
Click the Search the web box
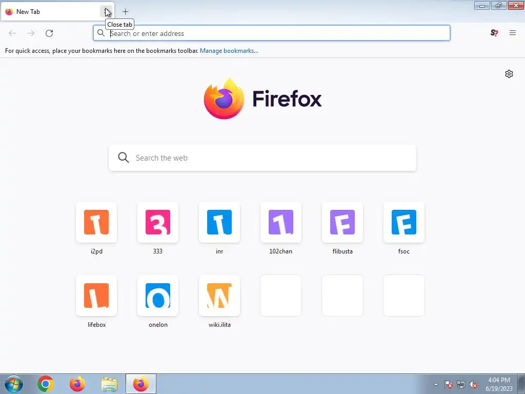coord(262,158)
